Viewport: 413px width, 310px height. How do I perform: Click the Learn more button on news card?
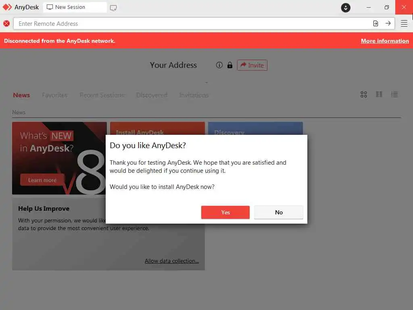coord(42,180)
